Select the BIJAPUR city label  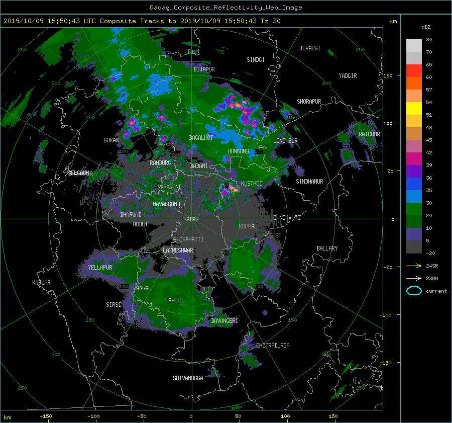pyautogui.click(x=204, y=69)
